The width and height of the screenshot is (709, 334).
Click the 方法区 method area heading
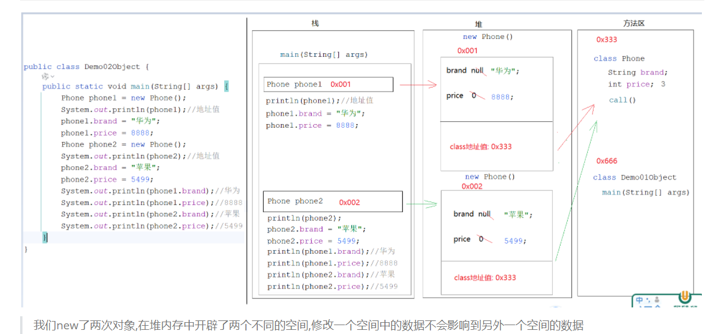click(x=633, y=24)
